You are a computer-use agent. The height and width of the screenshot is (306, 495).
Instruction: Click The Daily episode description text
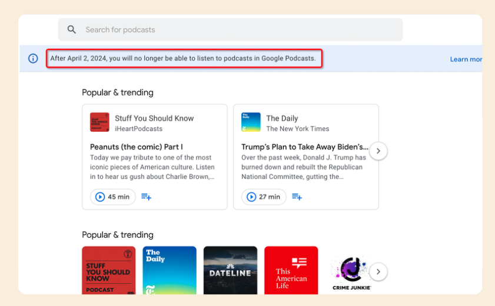point(304,167)
